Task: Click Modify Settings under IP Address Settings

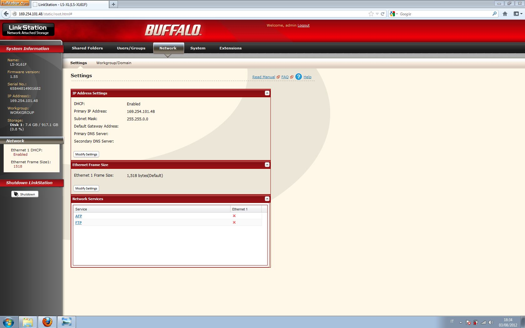Action: 86,154
